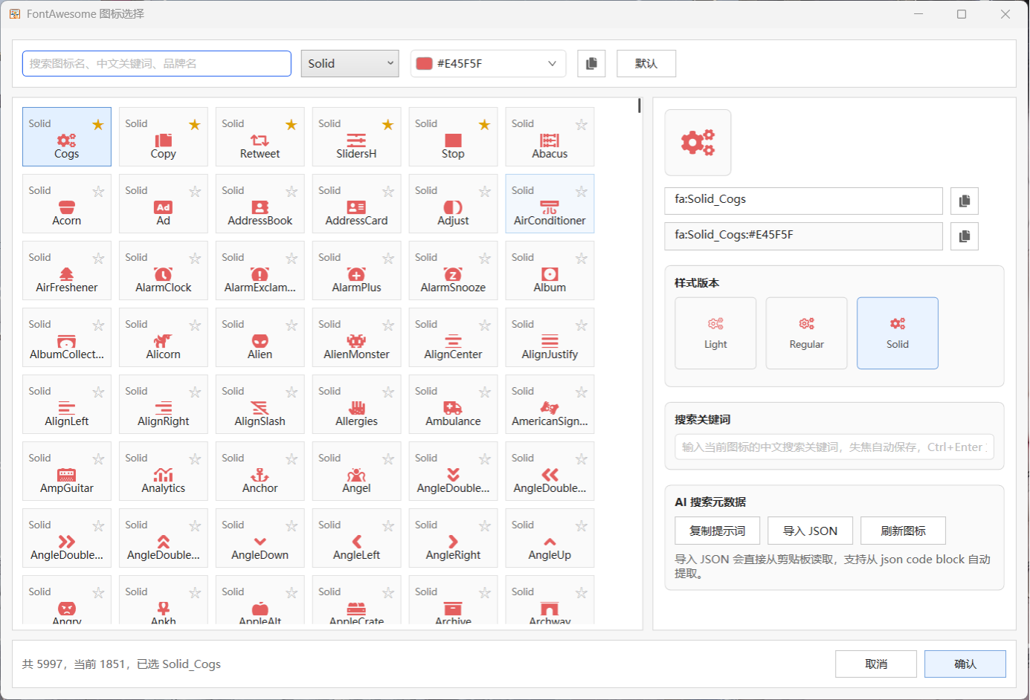Click the copy button next to the color dropdown
The height and width of the screenshot is (700, 1030).
[x=591, y=64]
